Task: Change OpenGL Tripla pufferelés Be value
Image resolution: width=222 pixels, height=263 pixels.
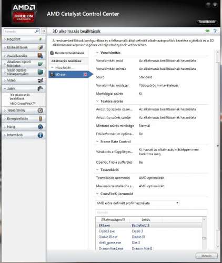Action: (x=141, y=162)
